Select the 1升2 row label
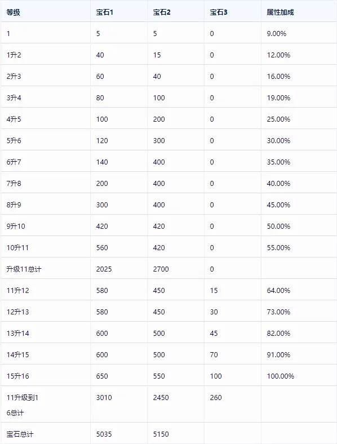The image size is (337, 444). (14, 55)
